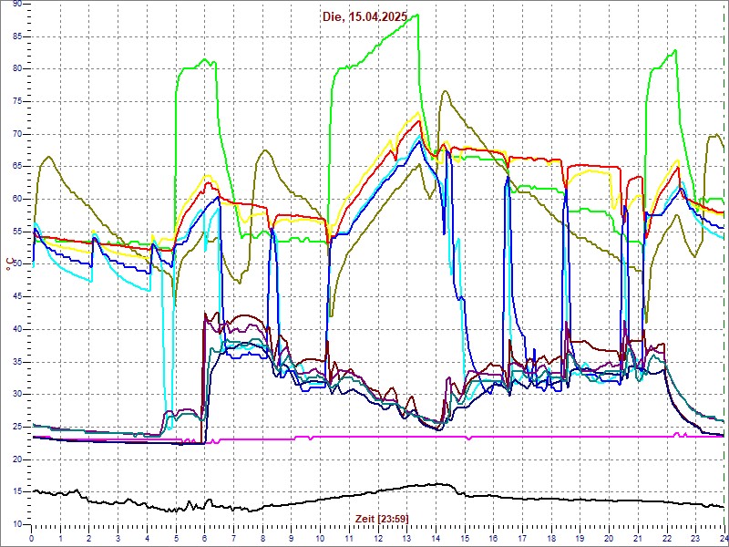Click temperature axis label 35

[x=17, y=362]
